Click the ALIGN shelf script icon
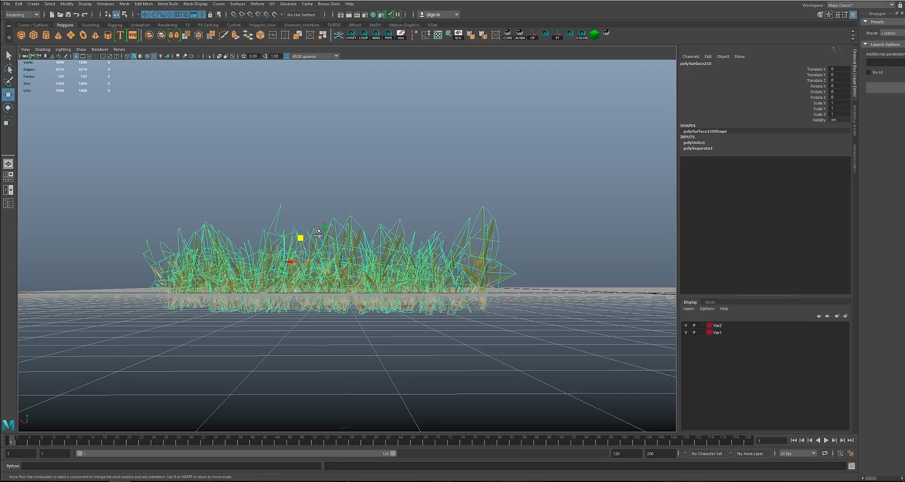The image size is (905, 482). (520, 35)
